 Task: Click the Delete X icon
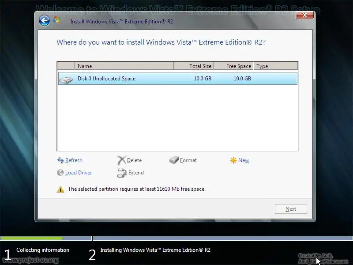click(x=122, y=160)
